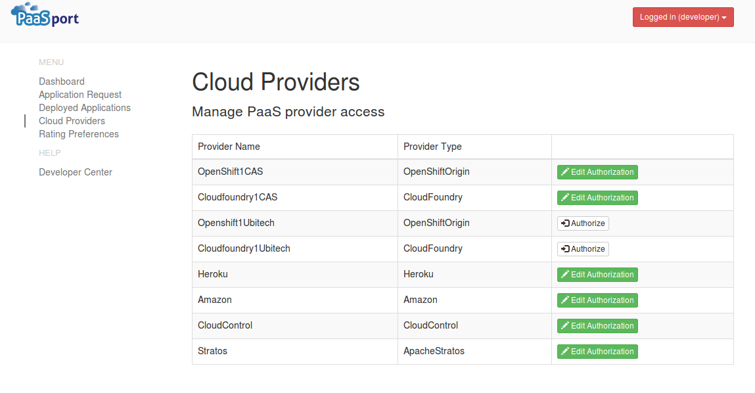Authorize the Openshift1Ubitech provider

click(x=583, y=223)
